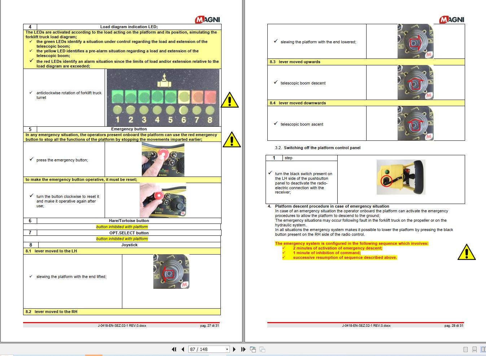This screenshot has width=486, height=356.
Task: Click the 'Emergency button' heading
Action: click(129, 129)
